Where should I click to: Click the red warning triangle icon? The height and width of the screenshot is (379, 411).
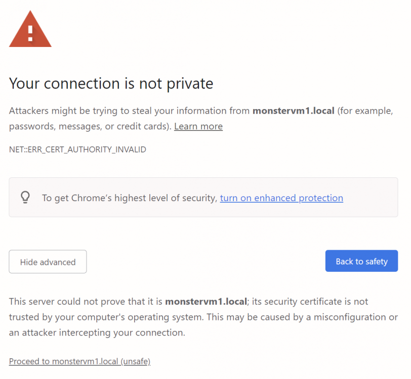[30, 29]
